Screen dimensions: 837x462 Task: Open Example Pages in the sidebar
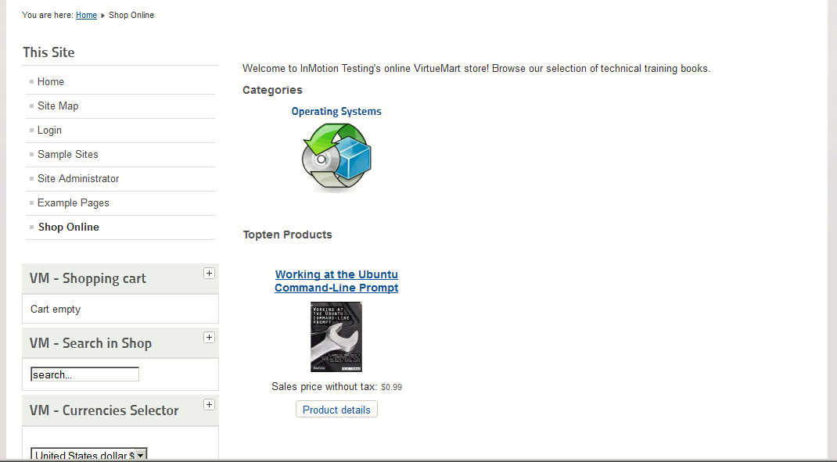point(74,202)
